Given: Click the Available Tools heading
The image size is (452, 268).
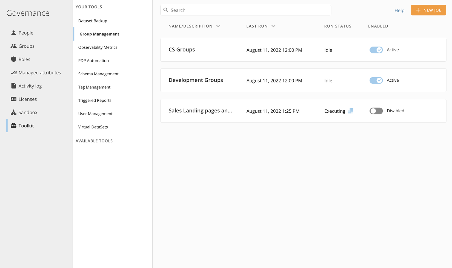Looking at the screenshot, I should (94, 141).
